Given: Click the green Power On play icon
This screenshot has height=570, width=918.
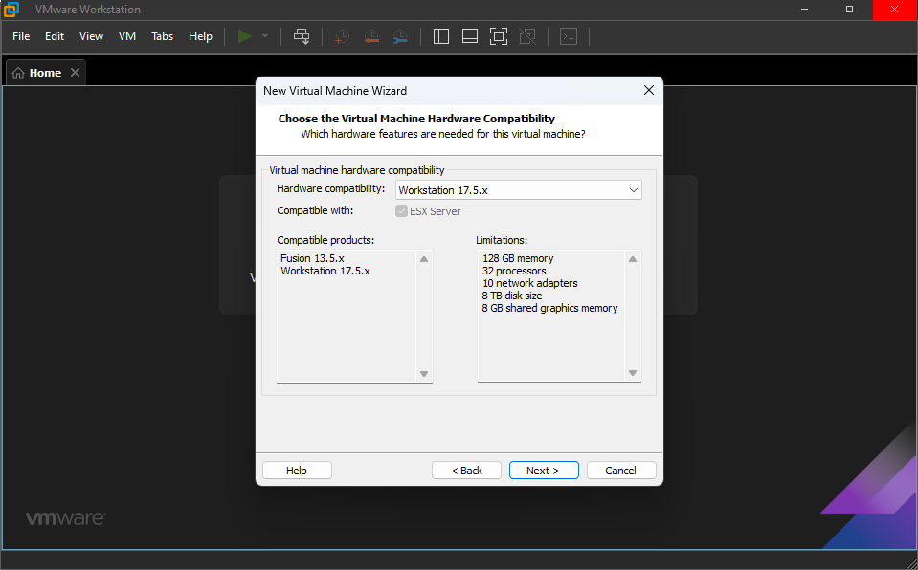Looking at the screenshot, I should click(x=245, y=36).
